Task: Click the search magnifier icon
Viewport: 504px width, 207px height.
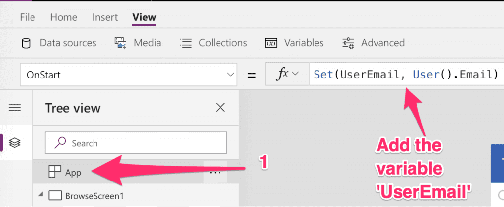Action: click(x=60, y=143)
